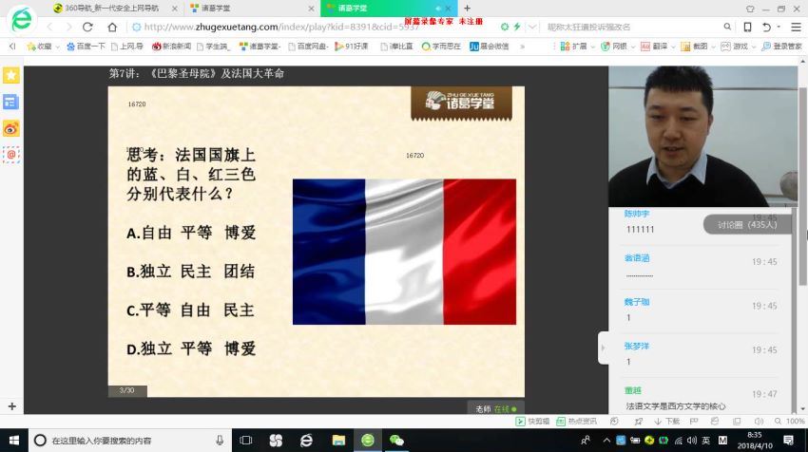Screen dimensions: 808x452
Task: Click the lightning speed mode icon in the address bar
Action: pos(517,27)
